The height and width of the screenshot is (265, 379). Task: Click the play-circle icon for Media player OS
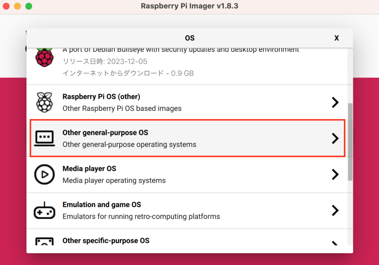pos(44,174)
